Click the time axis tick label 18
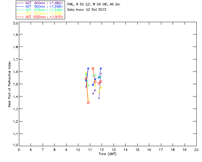This screenshot has width=202, height=162. point(173,150)
